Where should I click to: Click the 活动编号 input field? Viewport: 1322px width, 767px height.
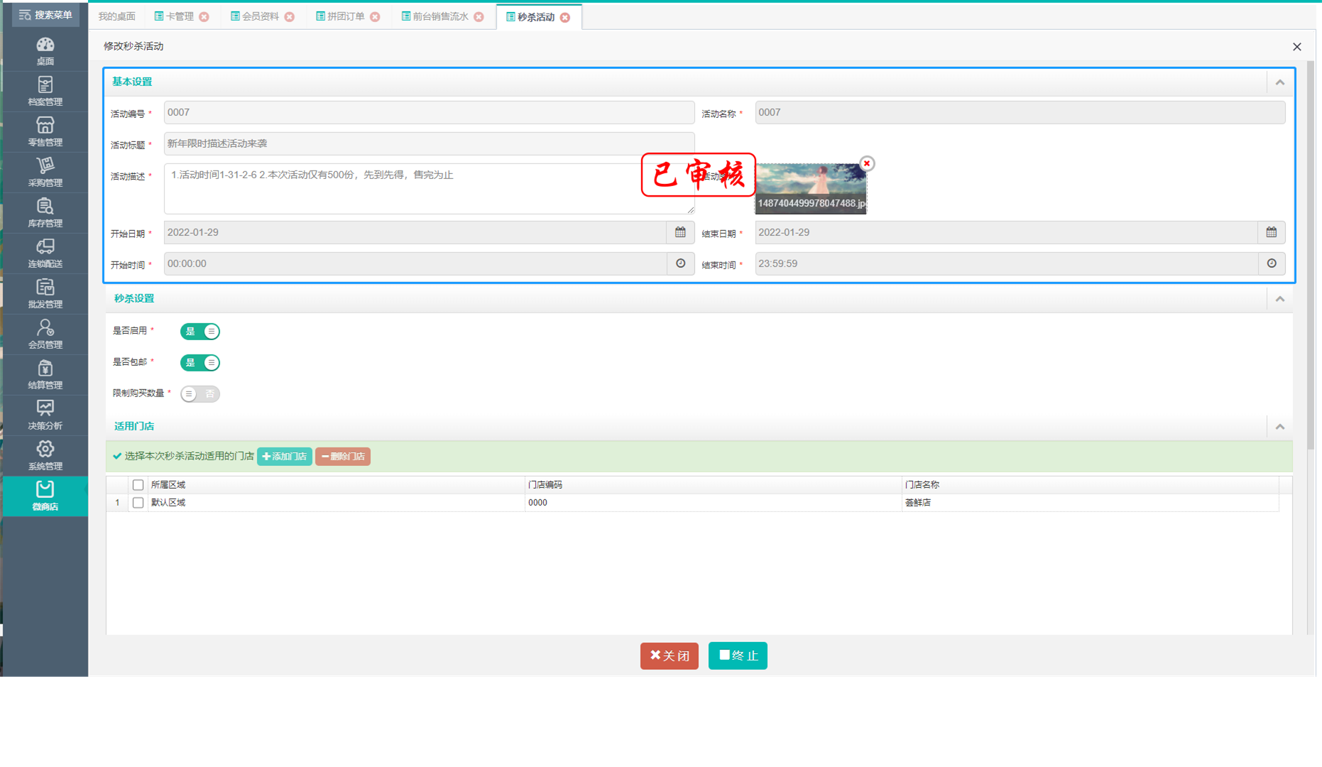point(429,112)
